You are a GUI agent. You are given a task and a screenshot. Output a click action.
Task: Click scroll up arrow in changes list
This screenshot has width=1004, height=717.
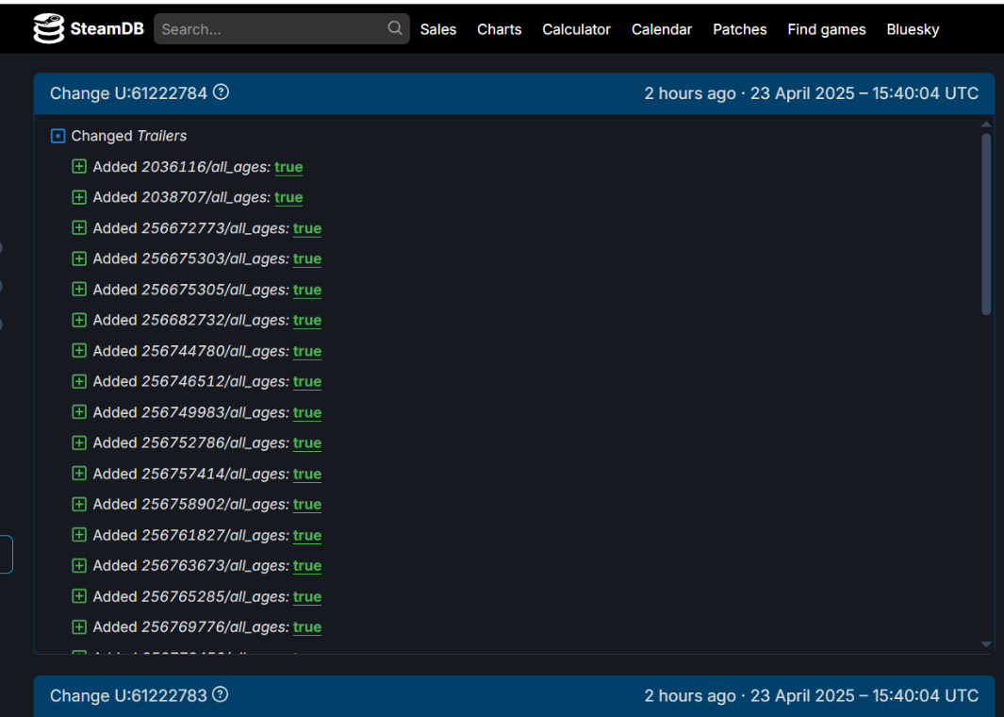click(x=986, y=125)
